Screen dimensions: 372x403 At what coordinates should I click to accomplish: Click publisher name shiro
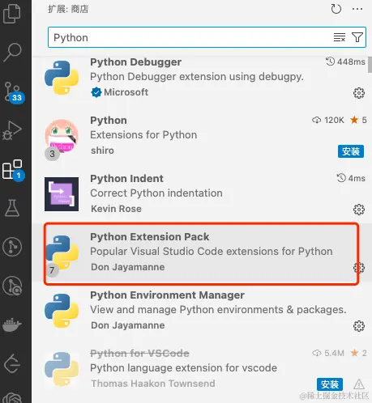(102, 151)
